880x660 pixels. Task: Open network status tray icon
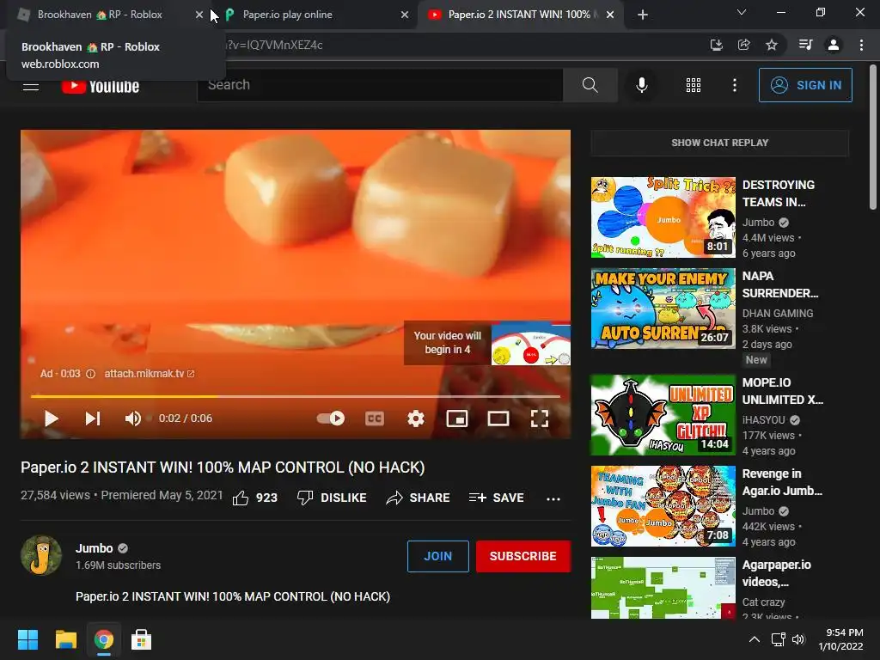tap(778, 639)
